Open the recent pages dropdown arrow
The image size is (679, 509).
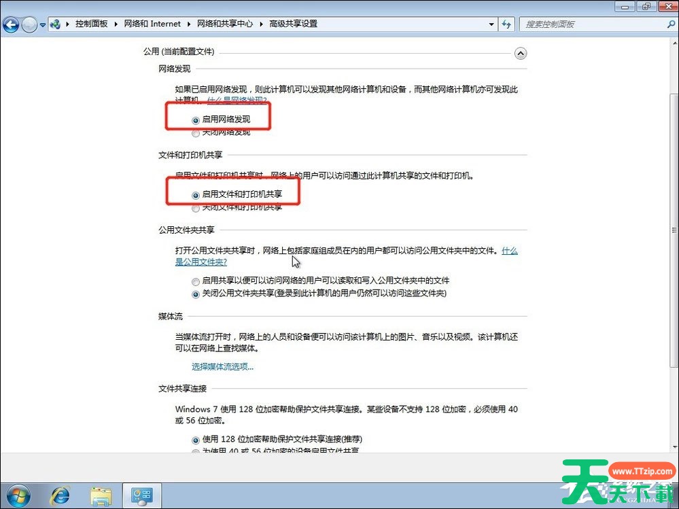click(x=43, y=24)
